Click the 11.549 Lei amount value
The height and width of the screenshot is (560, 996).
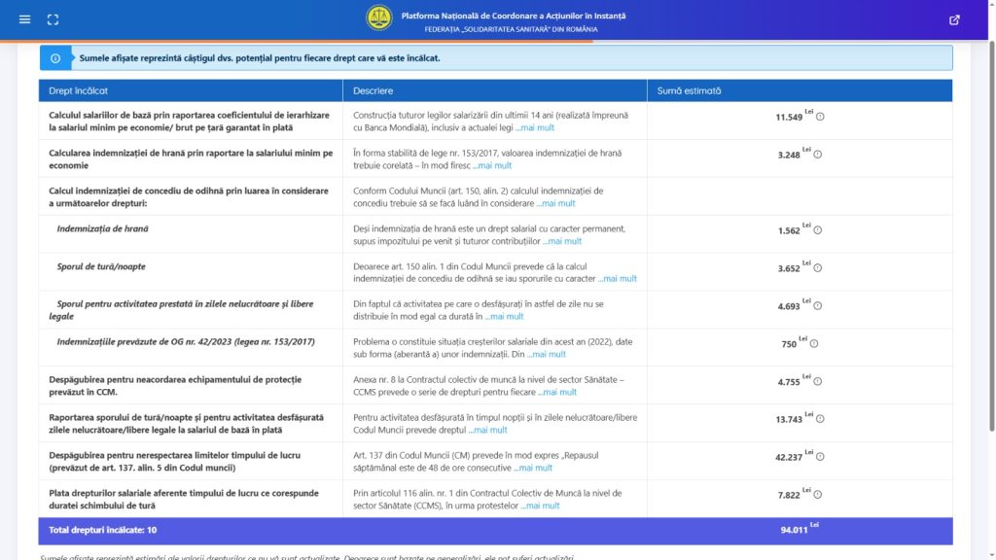click(788, 118)
